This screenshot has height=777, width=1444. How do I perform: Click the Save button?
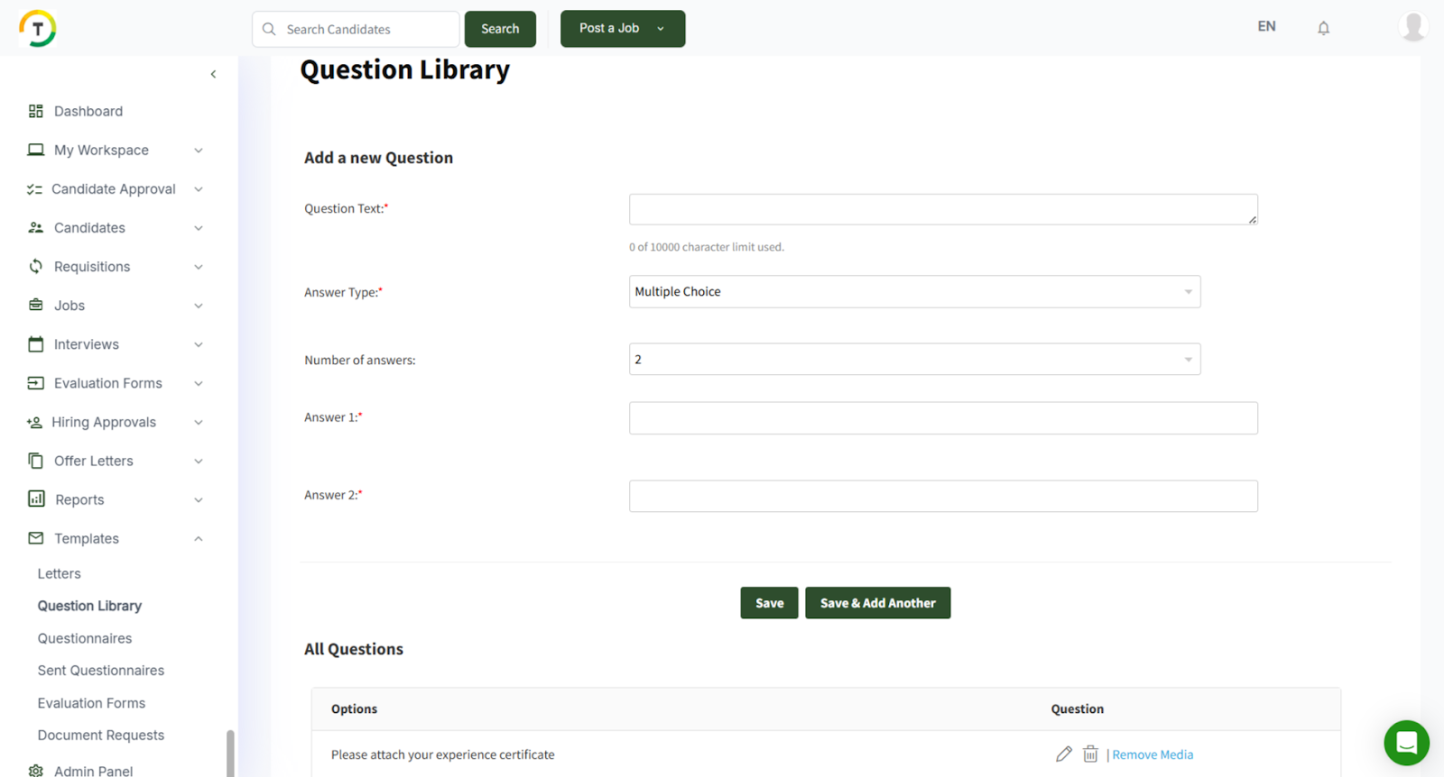point(769,603)
